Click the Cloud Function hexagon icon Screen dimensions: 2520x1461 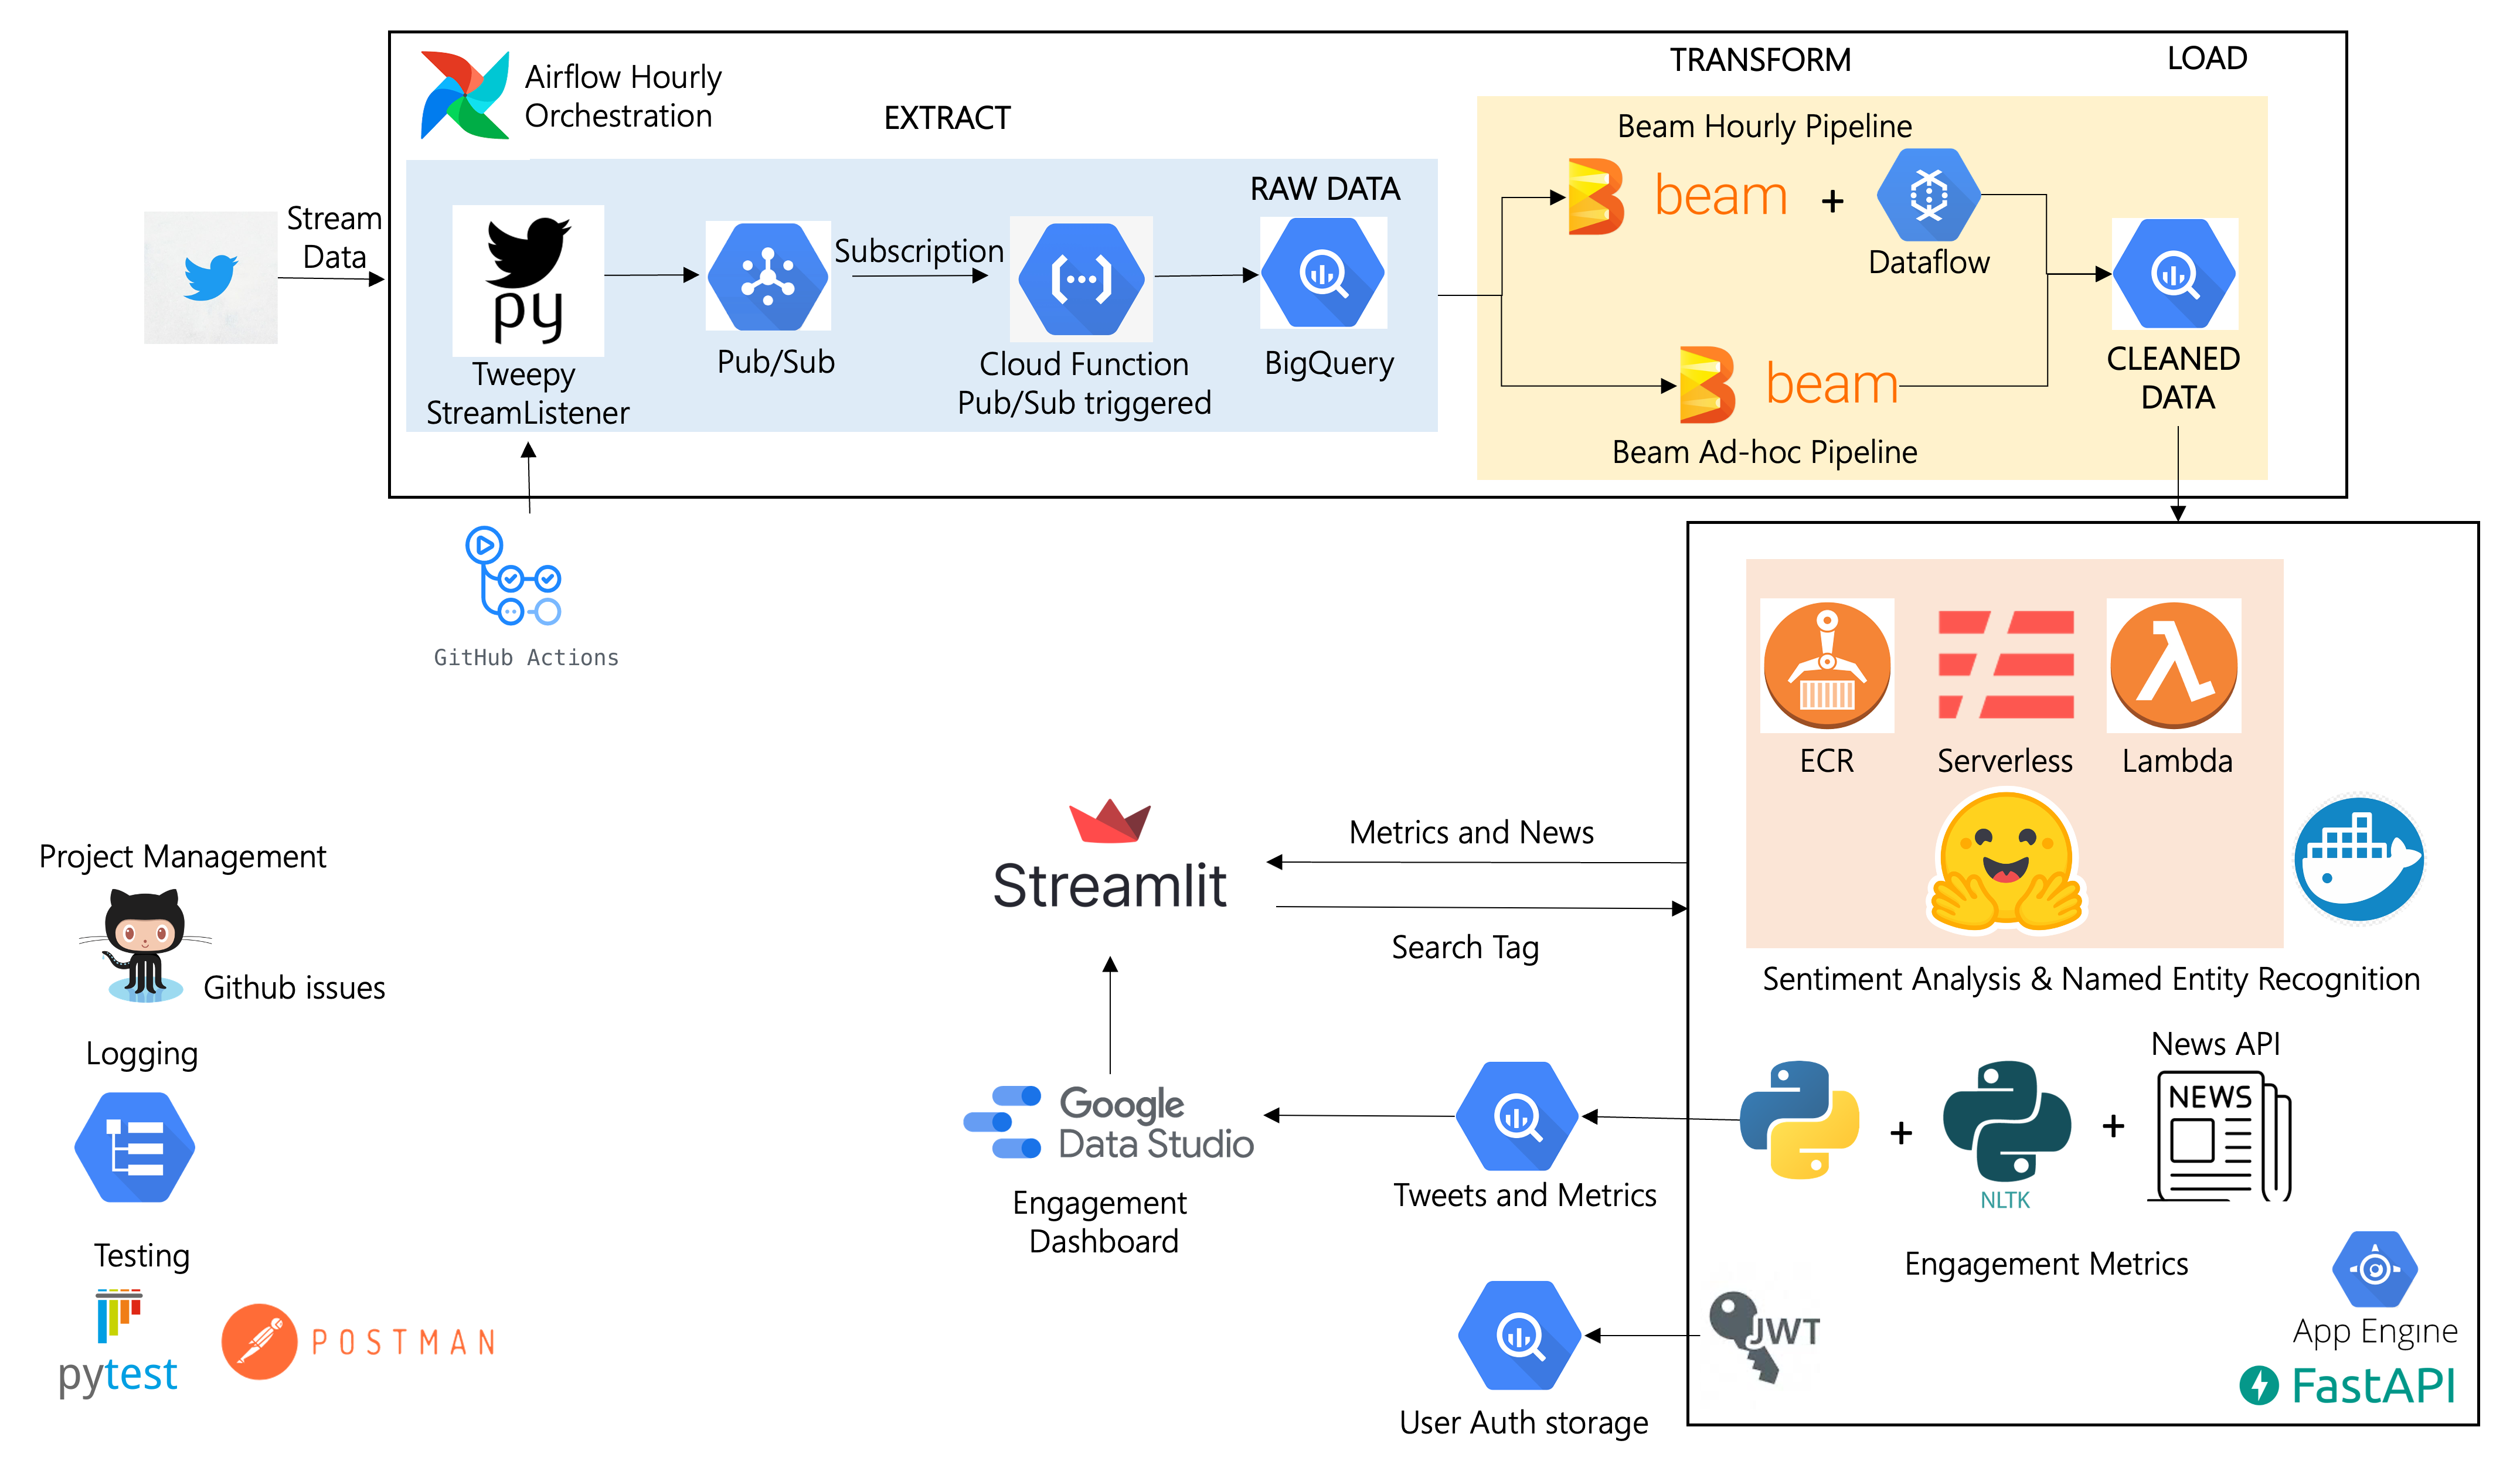click(1081, 279)
